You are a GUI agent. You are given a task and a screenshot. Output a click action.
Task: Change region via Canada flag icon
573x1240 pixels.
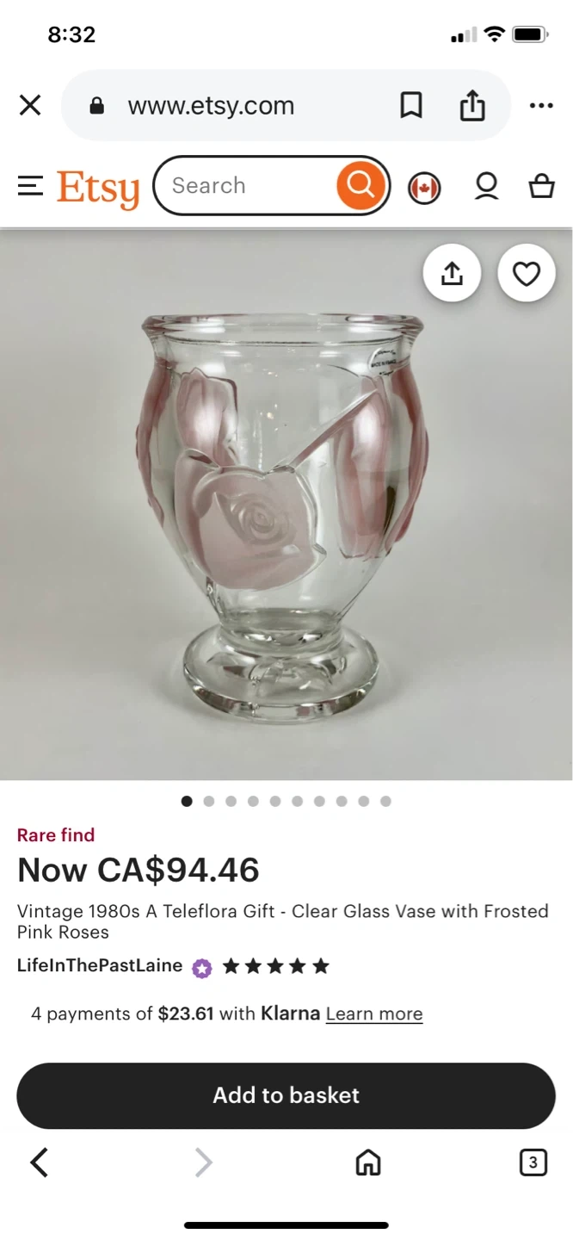tap(424, 187)
